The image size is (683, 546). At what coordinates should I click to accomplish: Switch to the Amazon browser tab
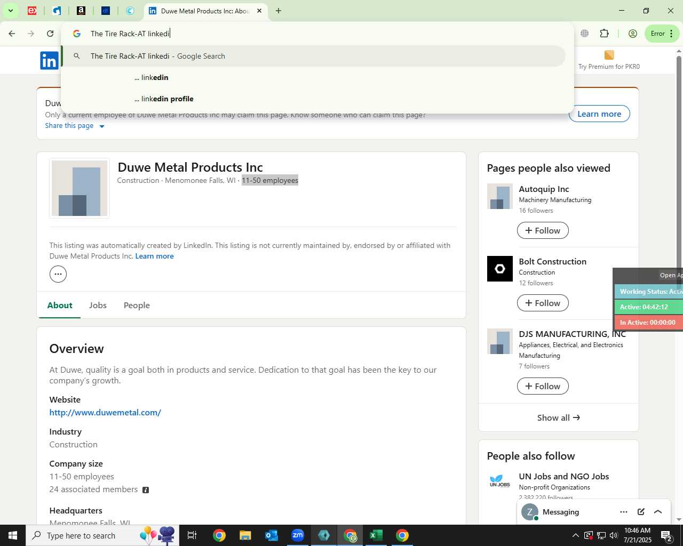tap(81, 11)
